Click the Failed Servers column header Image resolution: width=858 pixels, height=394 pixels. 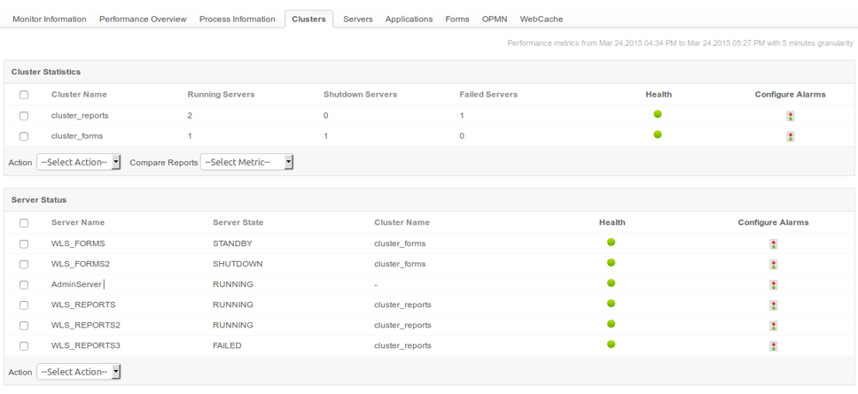488,95
